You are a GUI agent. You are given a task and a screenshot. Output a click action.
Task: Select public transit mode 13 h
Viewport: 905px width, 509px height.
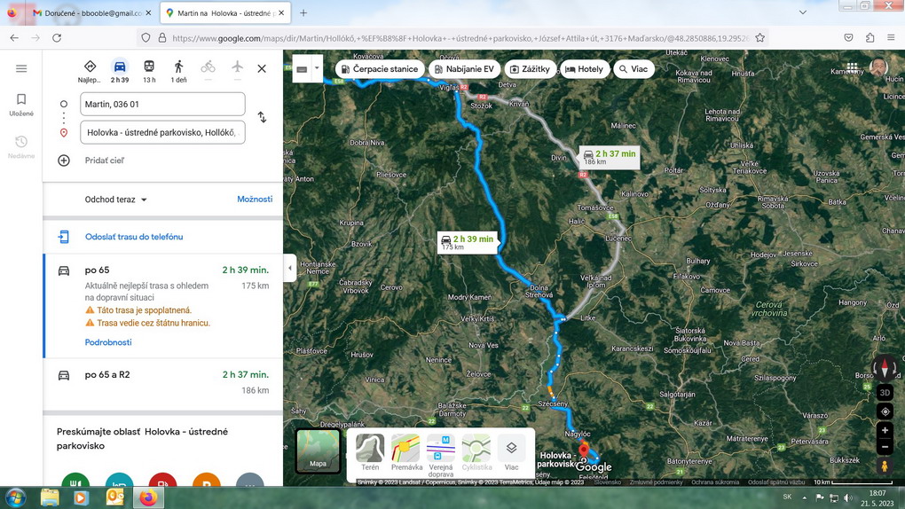coord(149,72)
